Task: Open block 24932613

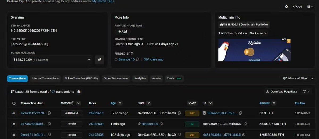Action: [96, 113]
